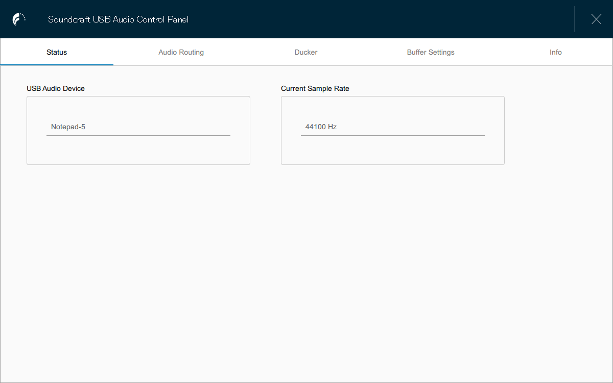Image resolution: width=613 pixels, height=383 pixels.
Task: Click the Current Sample Rate label
Action: tap(315, 88)
